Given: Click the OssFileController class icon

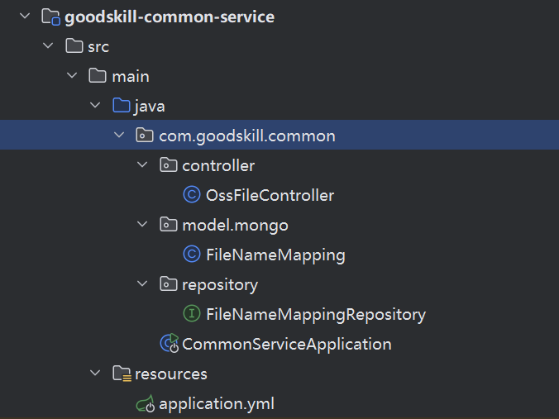Looking at the screenshot, I should click(192, 195).
